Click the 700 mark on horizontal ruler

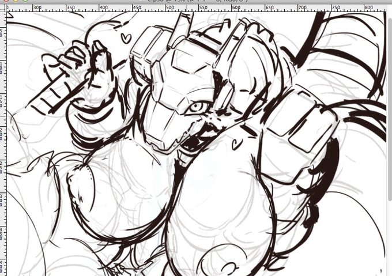[x=303, y=7]
